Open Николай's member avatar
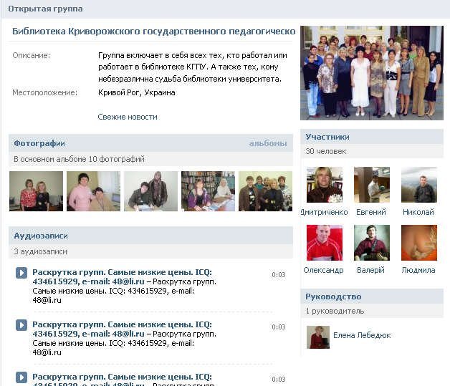 pos(419,185)
